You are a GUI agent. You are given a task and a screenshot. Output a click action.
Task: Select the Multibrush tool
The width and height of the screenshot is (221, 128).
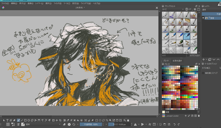(x=49, y=120)
